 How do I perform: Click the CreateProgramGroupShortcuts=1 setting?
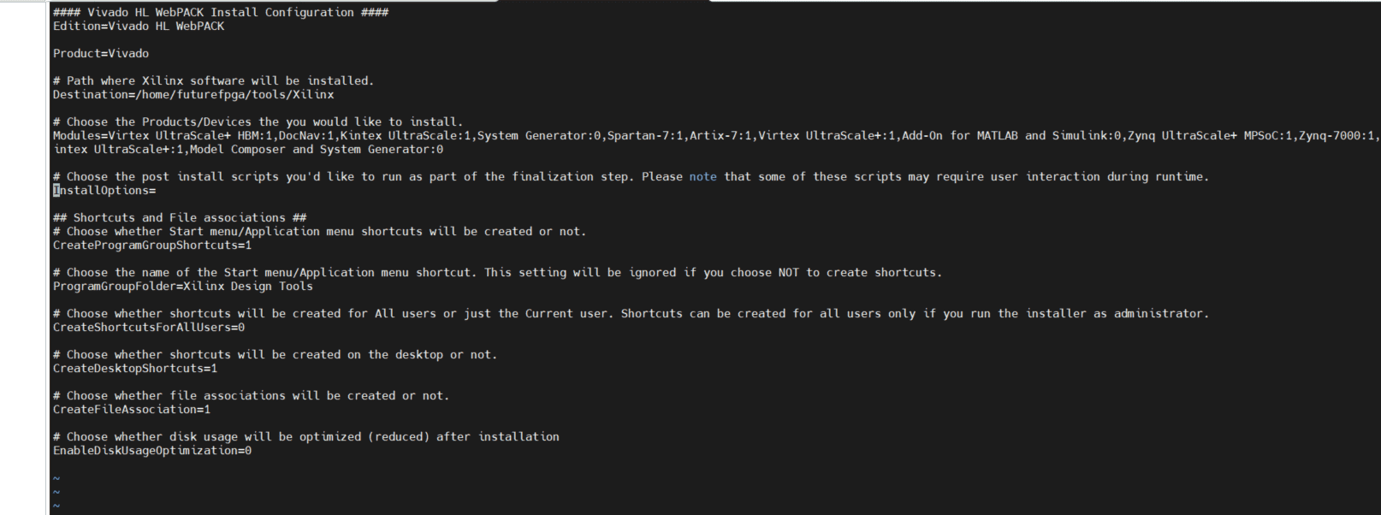(152, 246)
